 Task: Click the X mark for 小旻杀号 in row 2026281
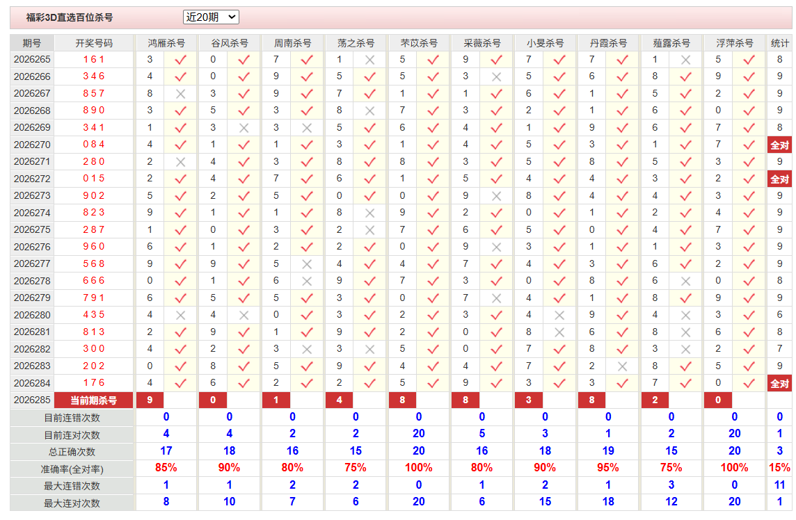[x=559, y=332]
